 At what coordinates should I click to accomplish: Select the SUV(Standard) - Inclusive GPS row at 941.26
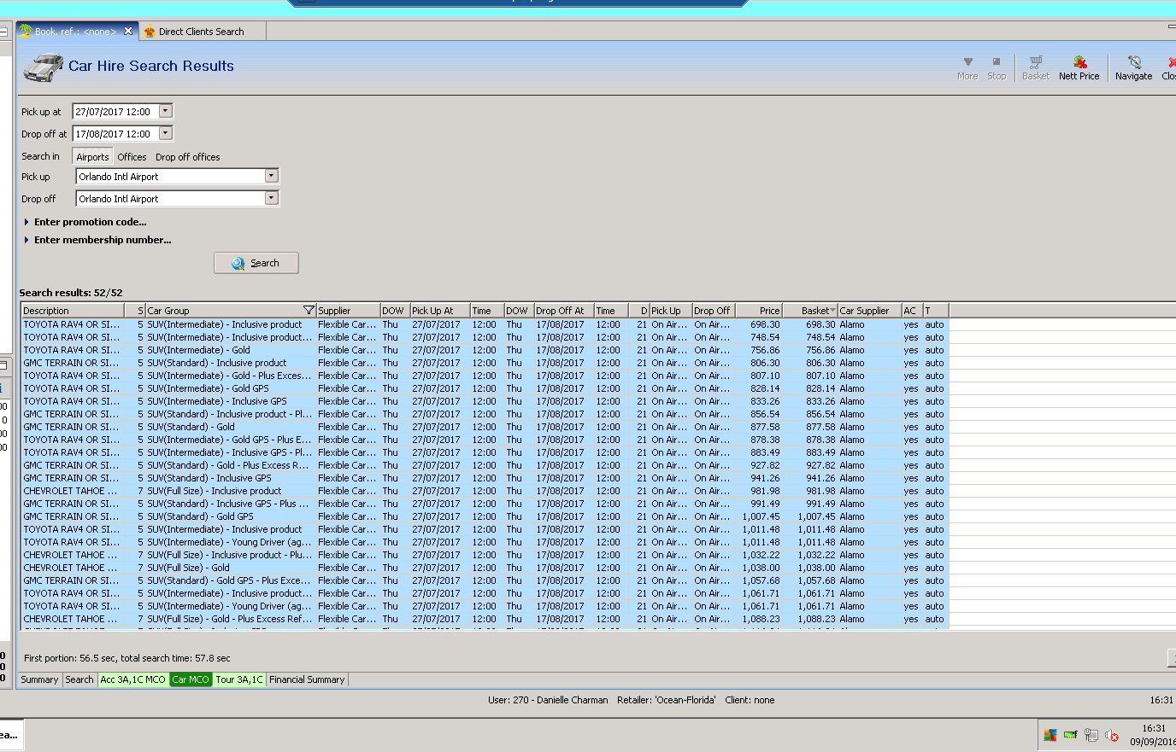click(485, 478)
